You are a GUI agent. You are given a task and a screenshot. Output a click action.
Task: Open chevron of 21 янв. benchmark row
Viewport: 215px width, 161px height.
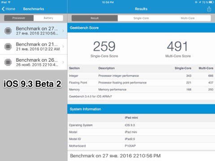pyautogui.click(x=63, y=47)
